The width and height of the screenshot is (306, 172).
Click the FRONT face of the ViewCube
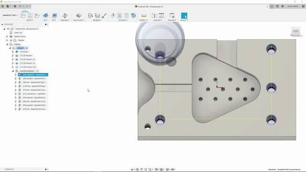(x=296, y=31)
